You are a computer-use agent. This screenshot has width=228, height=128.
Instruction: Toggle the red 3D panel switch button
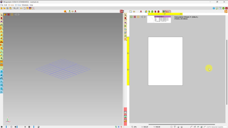pyautogui.click(x=121, y=11)
